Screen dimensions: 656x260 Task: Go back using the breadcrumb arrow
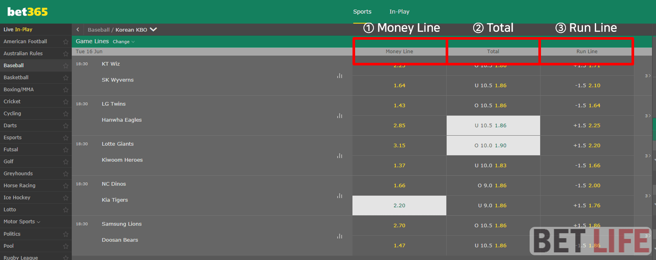(x=78, y=30)
